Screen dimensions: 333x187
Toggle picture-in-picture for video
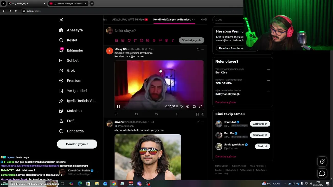click(194, 106)
